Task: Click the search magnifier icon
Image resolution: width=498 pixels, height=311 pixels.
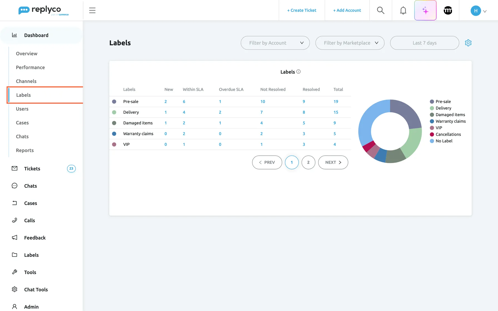Action: (x=381, y=11)
